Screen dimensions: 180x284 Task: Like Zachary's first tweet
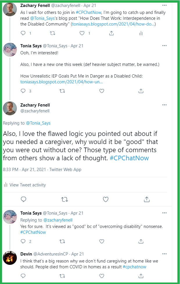point(82,33)
